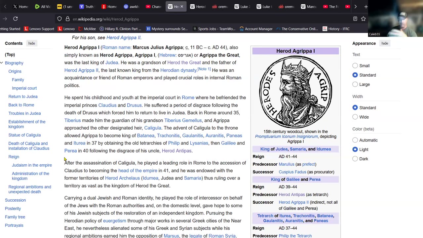423x238 pixels.
Task: Open the Hillary R. Clinton Part bookmark
Action: pyautogui.click(x=120, y=29)
